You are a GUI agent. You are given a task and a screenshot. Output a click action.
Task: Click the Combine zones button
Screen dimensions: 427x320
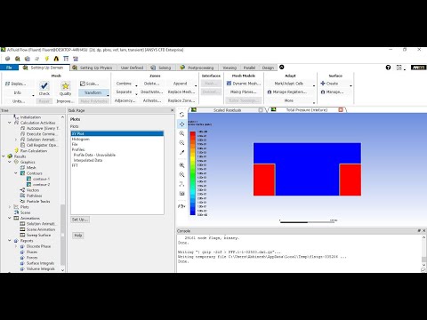pyautogui.click(x=124, y=84)
